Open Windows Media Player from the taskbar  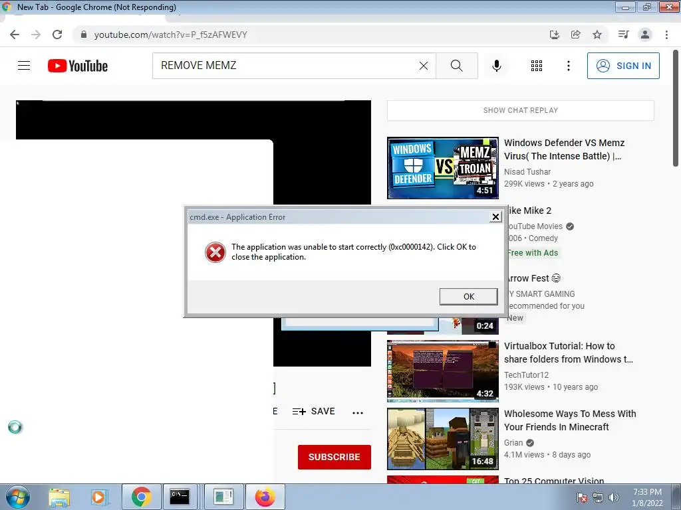[x=99, y=497]
